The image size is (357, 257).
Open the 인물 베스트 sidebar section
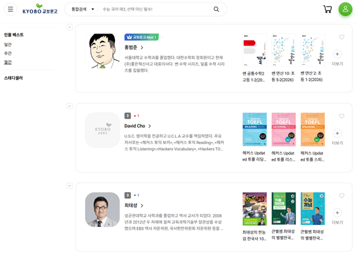pos(13,35)
